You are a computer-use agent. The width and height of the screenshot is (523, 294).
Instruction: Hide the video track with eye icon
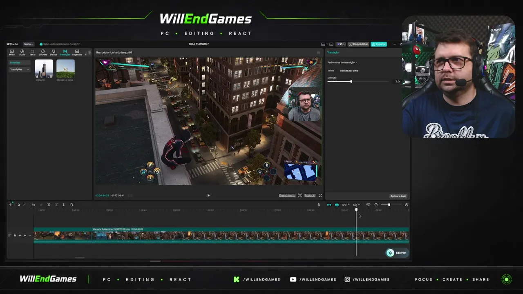pos(20,236)
